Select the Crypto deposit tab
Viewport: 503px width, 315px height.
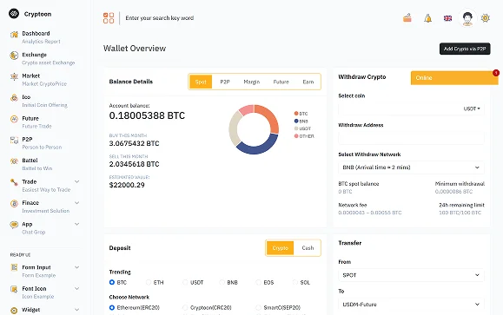(280, 248)
